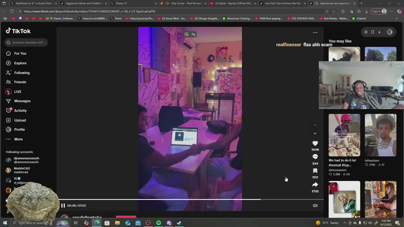Open the leihasrisen recommended video thumbnail
Viewport: 404px width, 227px height.
pyautogui.click(x=381, y=135)
